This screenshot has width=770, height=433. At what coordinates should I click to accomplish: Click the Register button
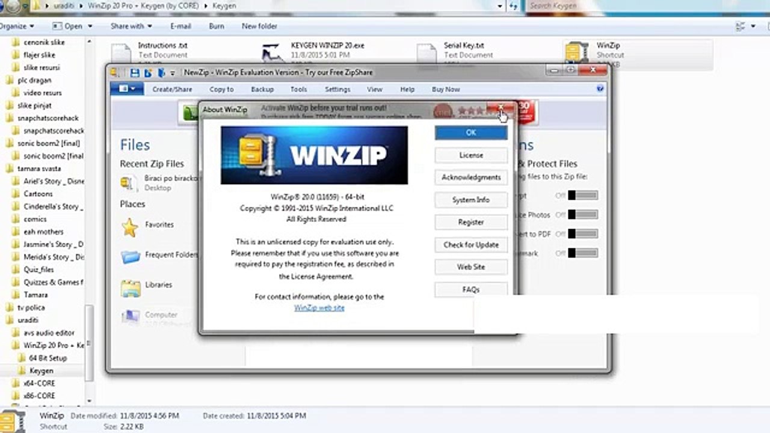pos(471,222)
